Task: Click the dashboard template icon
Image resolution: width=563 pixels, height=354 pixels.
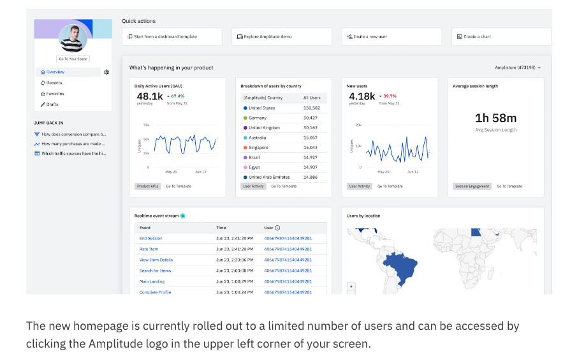Action: click(130, 36)
